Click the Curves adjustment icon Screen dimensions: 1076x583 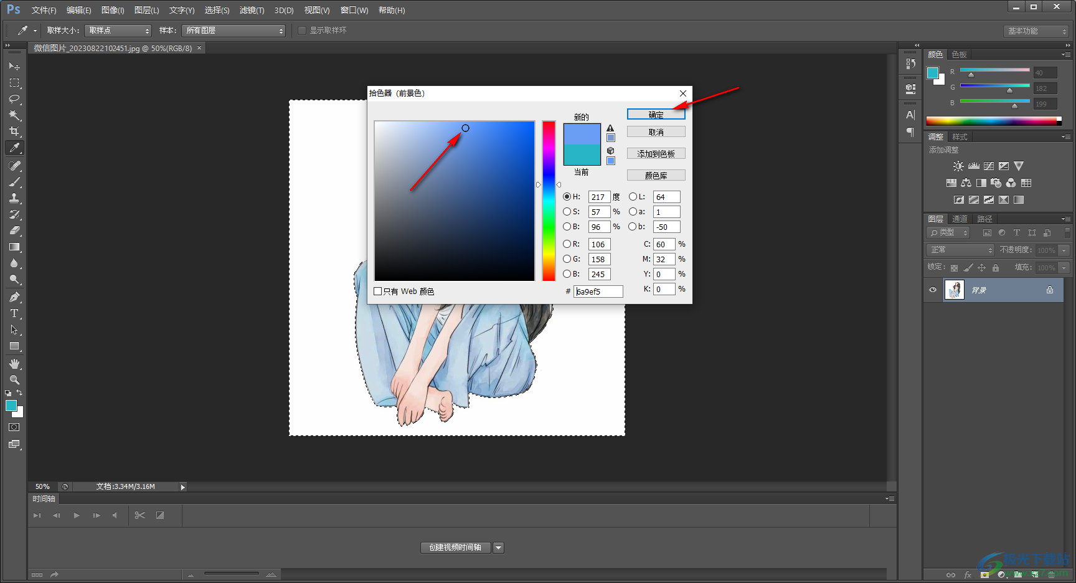[989, 166]
